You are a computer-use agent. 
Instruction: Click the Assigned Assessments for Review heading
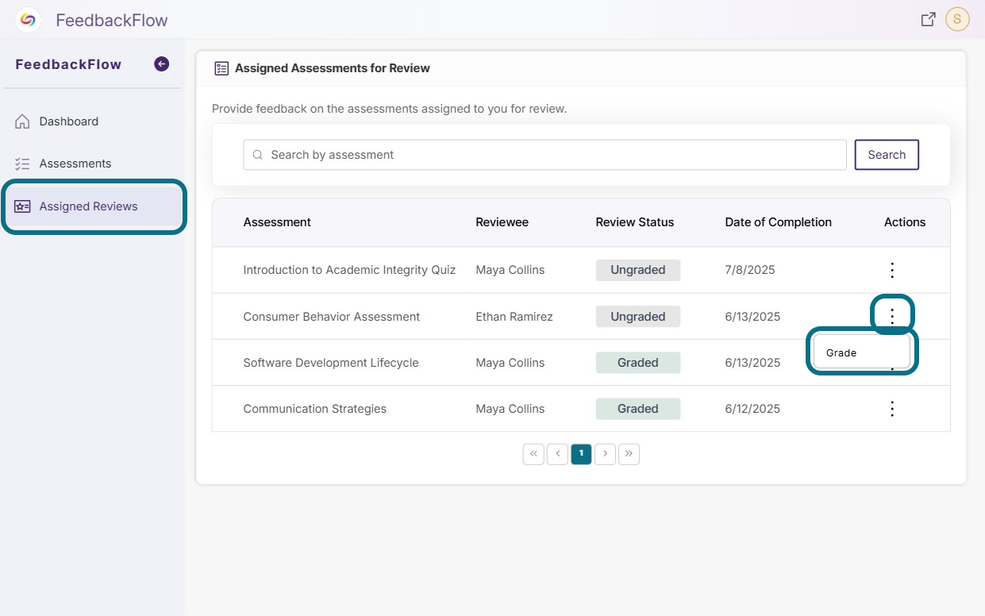(333, 68)
